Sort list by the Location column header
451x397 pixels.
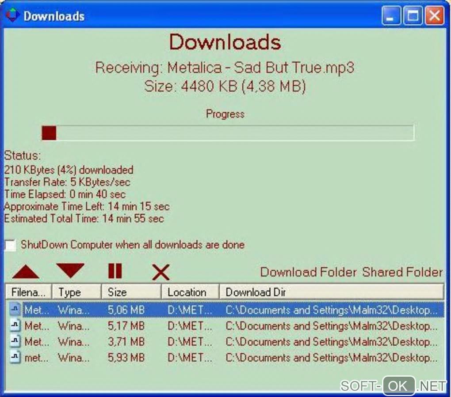point(191,292)
